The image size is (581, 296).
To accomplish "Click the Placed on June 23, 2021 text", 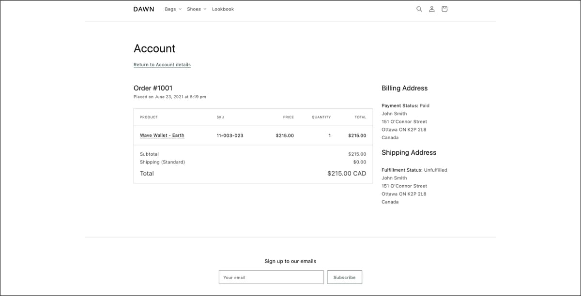I will [x=170, y=97].
